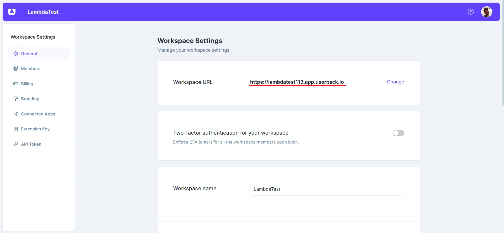Click the main 'Workspace Settings' page title

pos(190,41)
